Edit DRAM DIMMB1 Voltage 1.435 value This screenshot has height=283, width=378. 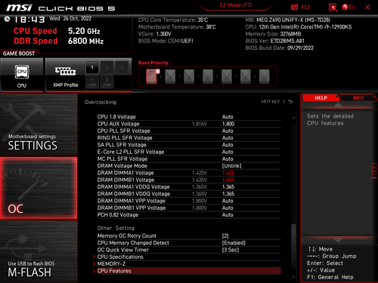tap(228, 180)
